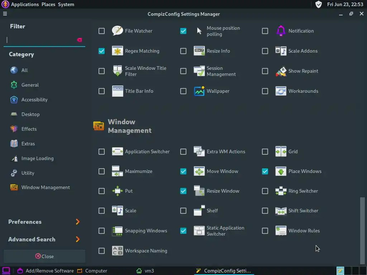The height and width of the screenshot is (275, 367).
Task: Open the Window Rules plugin icon
Action: [x=281, y=231]
